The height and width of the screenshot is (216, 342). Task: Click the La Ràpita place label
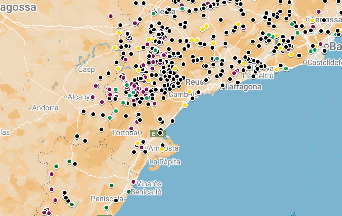click(x=164, y=162)
